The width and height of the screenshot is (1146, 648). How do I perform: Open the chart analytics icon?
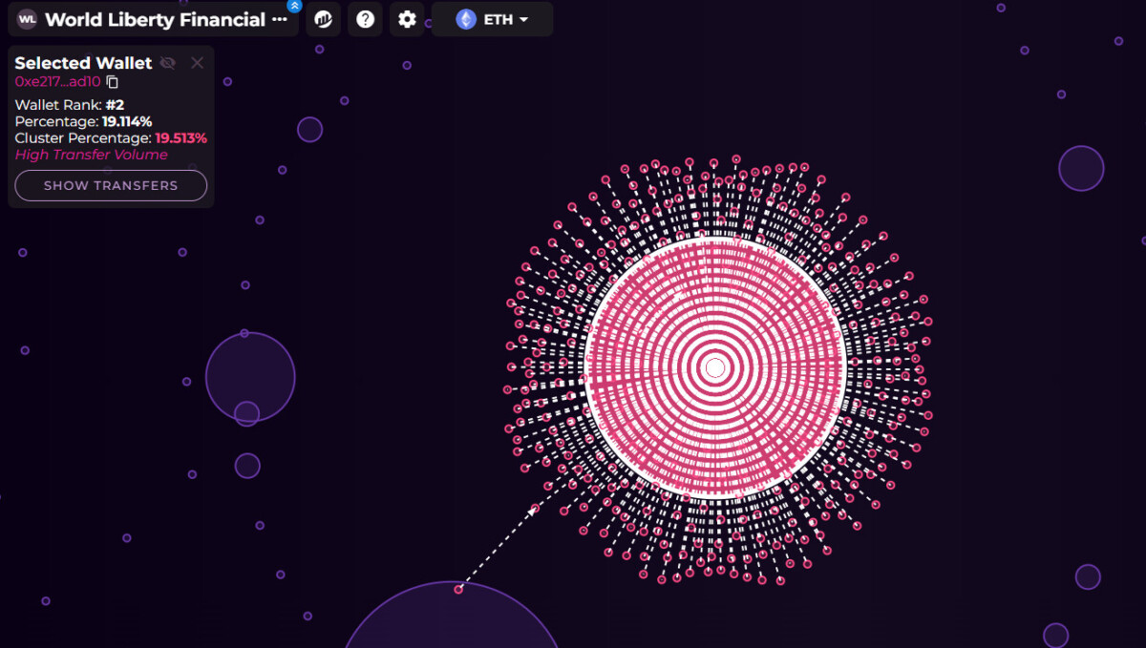323,19
